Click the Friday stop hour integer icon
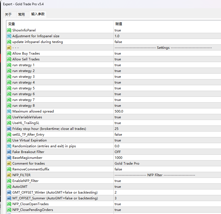The width and height of the screenshot is (221, 214). pyautogui.click(x=9, y=129)
